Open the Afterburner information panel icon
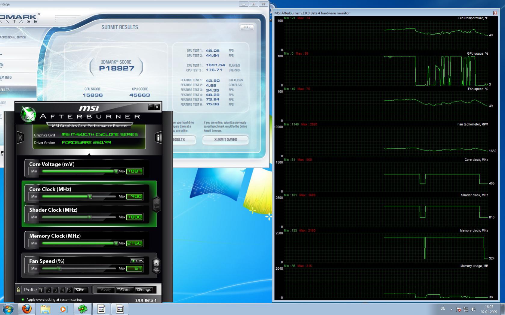This screenshot has height=315, width=505. pos(158,138)
